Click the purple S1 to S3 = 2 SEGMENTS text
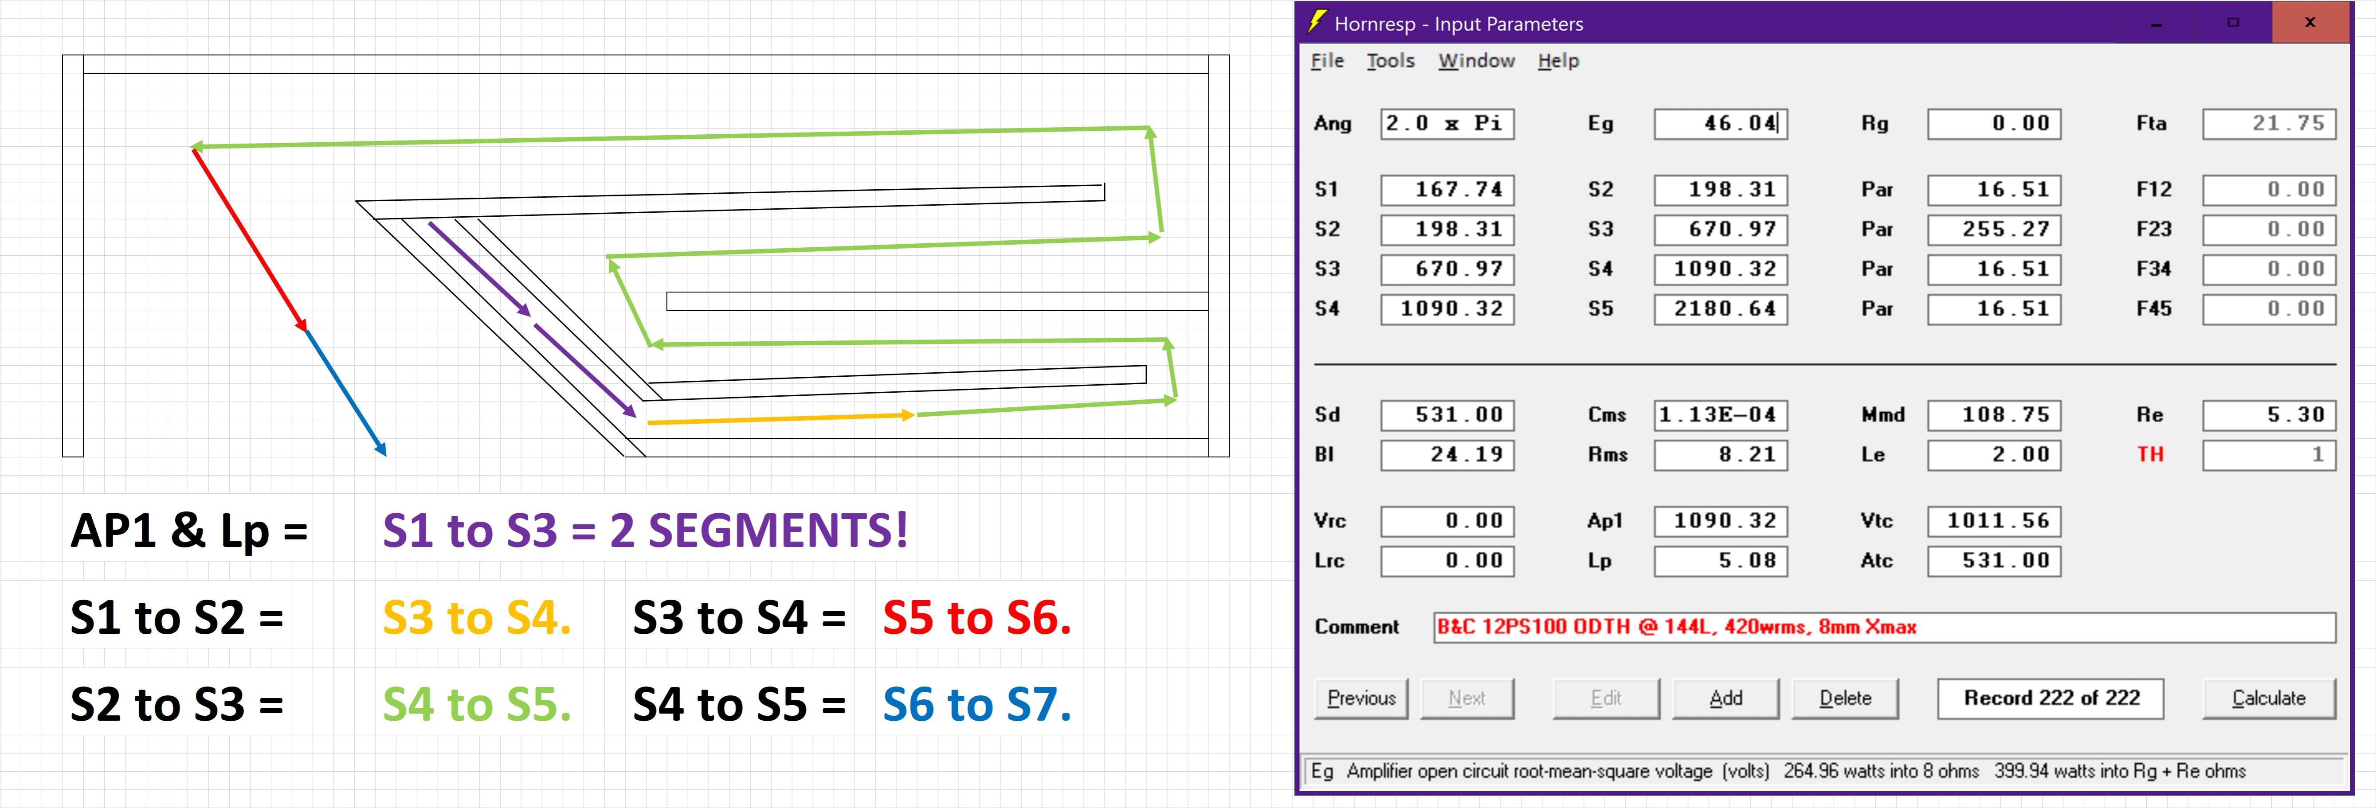Viewport: 2376px width, 808px height. pyautogui.click(x=646, y=531)
